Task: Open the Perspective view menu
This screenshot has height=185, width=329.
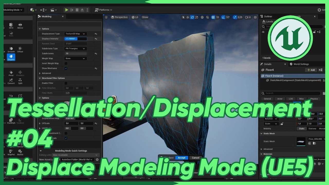Action: point(119,17)
